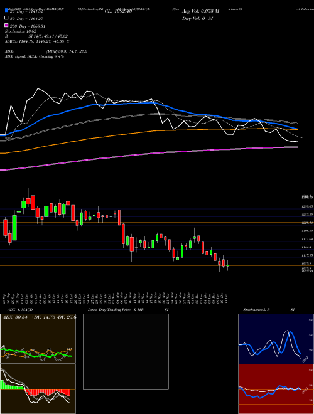Click the RSI 14/5 value line
This screenshot has width=314, height=414.
[x=36, y=36]
